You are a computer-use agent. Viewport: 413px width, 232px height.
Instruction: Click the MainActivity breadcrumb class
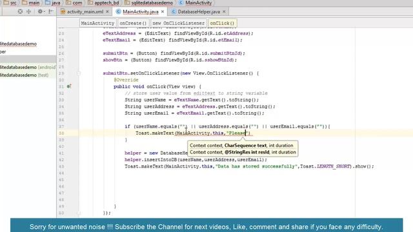[x=195, y=3]
